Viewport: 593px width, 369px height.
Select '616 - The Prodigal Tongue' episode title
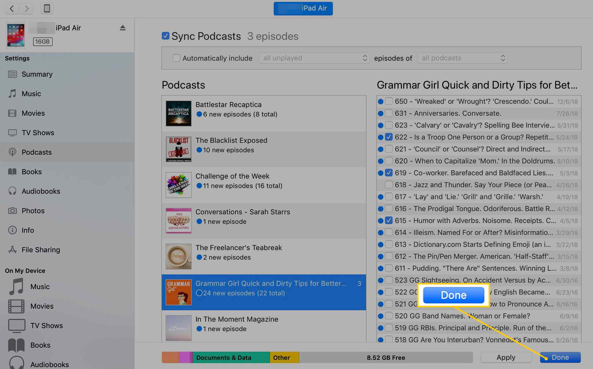(x=475, y=209)
